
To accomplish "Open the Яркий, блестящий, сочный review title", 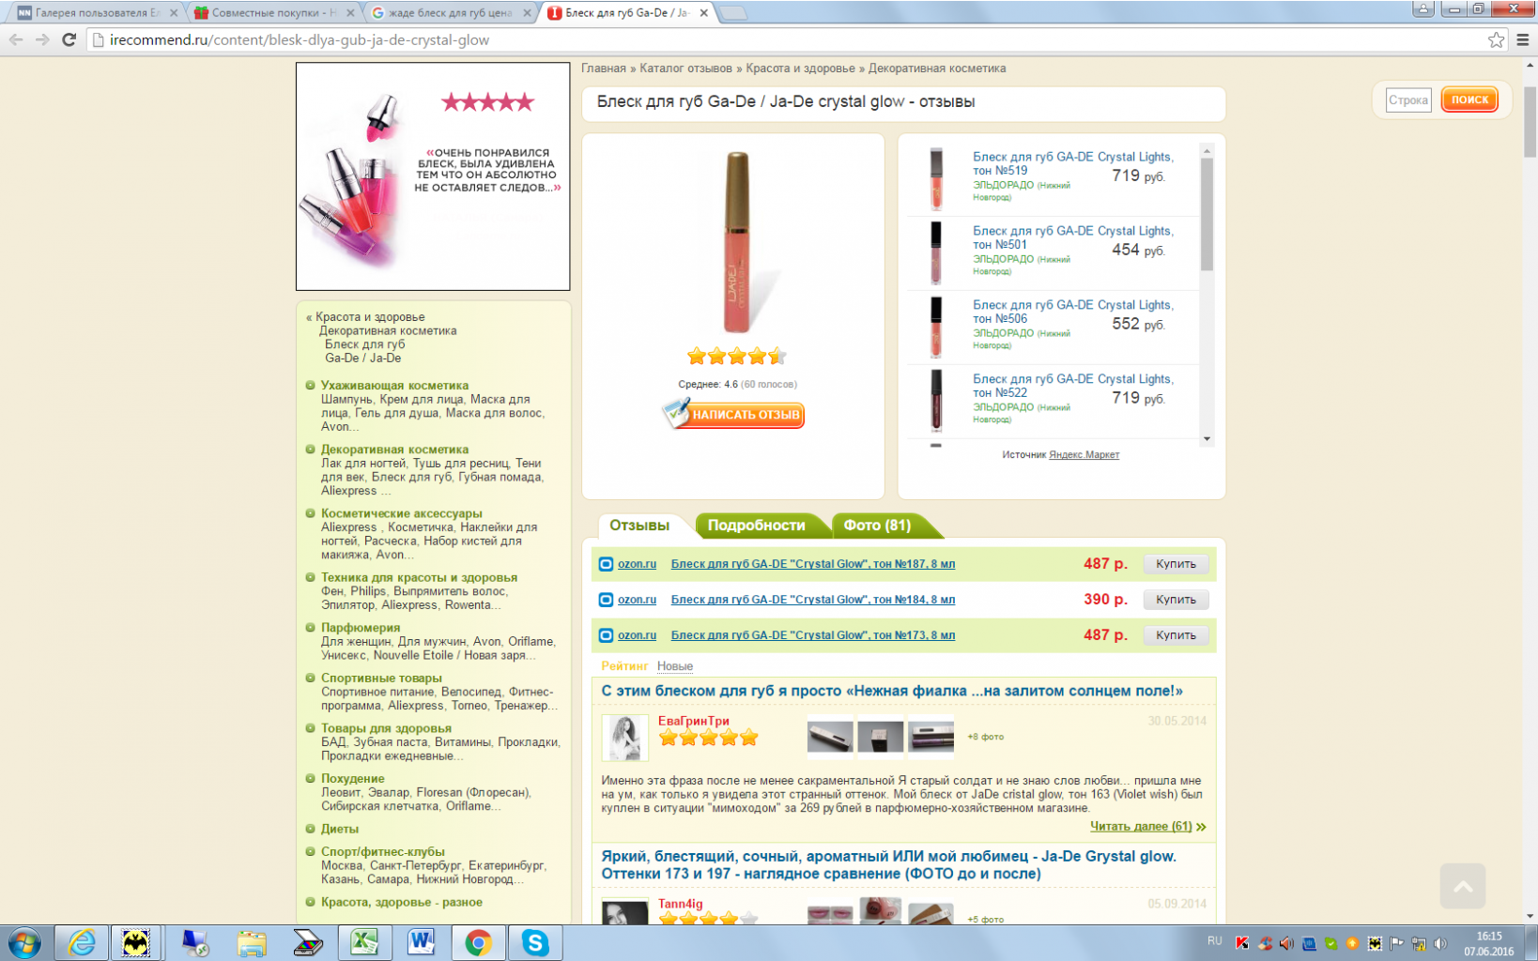I will [x=888, y=865].
